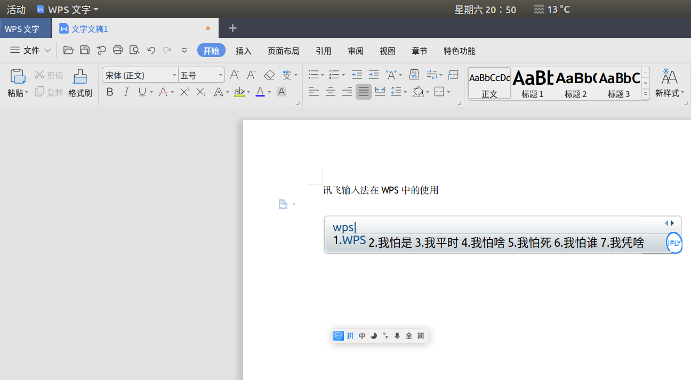
Task: Apply the 标题 1 style
Action: [x=533, y=84]
